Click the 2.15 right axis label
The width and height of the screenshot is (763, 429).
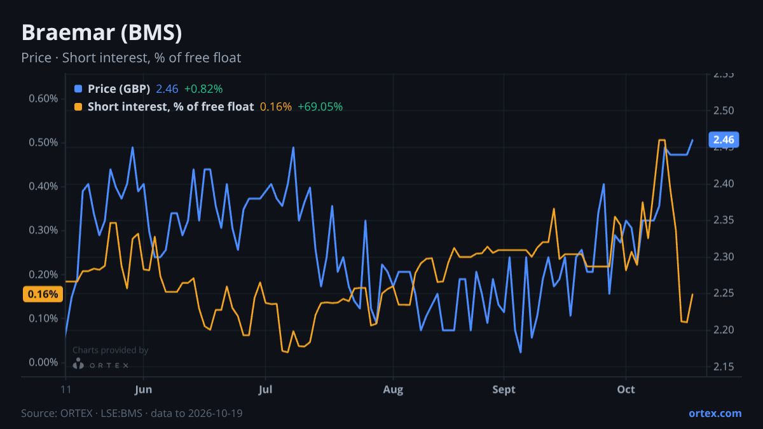click(x=724, y=367)
